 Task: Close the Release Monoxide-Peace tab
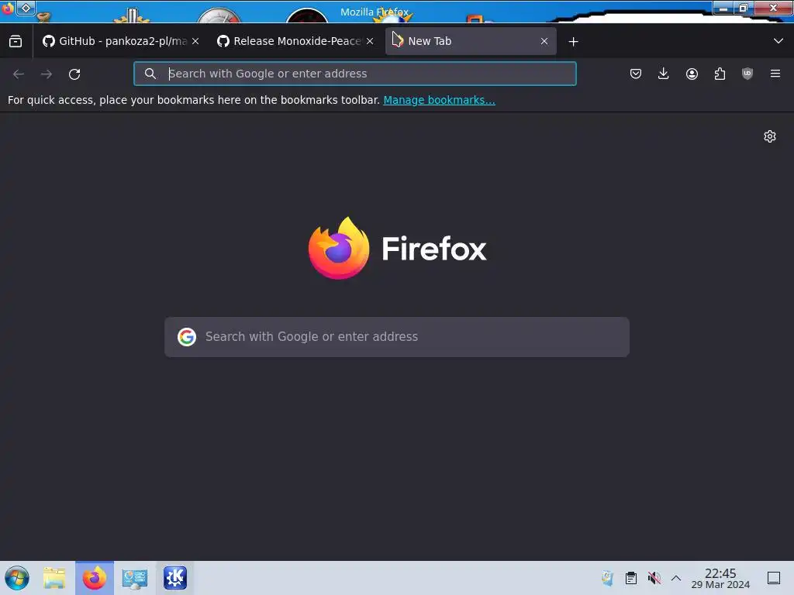tap(370, 41)
